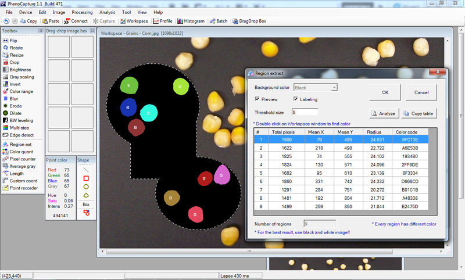
Task: Open the Processing menu
Action: pos(82,12)
